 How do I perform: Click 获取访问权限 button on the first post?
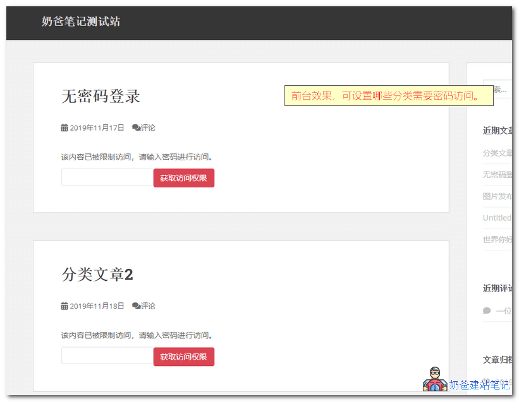pyautogui.click(x=183, y=178)
